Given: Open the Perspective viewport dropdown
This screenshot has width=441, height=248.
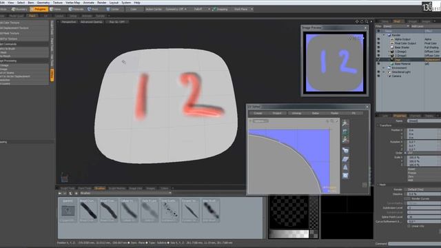Looking at the screenshot, I should point(69,21).
